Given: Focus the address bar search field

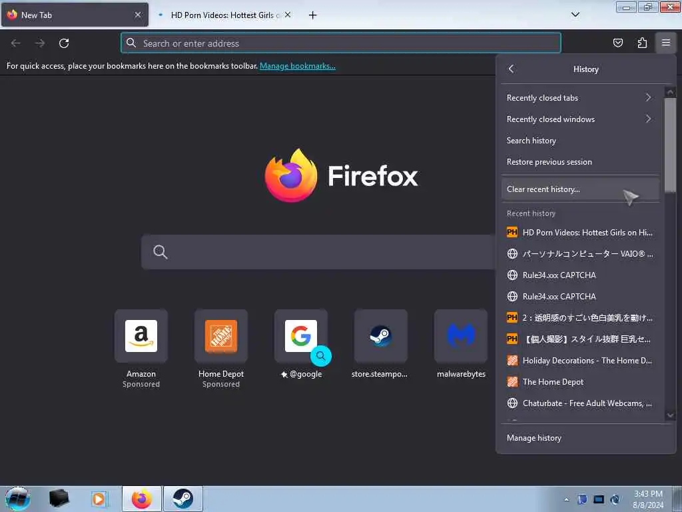Looking at the screenshot, I should (340, 43).
